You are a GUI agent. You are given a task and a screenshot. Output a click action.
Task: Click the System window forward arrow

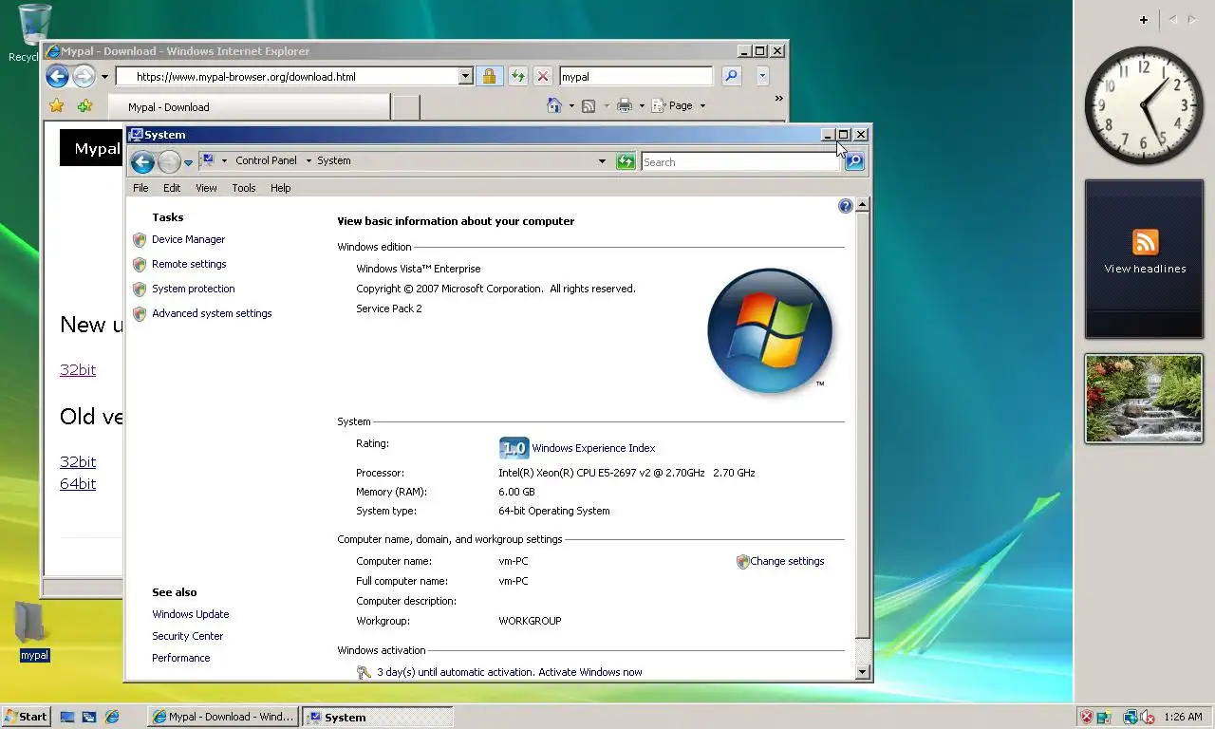[169, 161]
